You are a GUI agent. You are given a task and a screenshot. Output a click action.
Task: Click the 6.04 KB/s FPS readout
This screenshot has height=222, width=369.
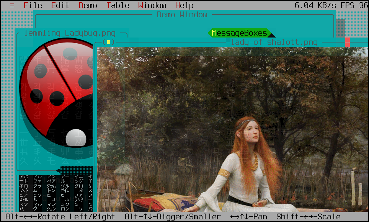[x=331, y=5]
